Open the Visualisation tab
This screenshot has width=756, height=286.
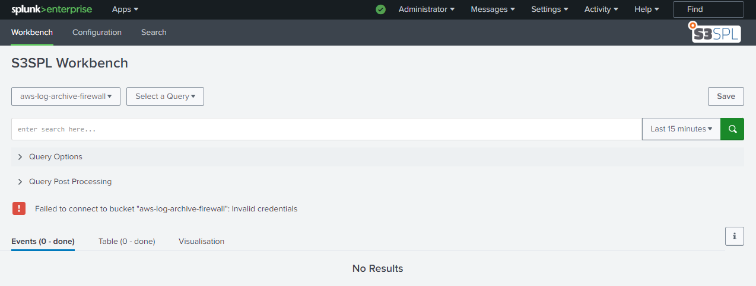201,242
